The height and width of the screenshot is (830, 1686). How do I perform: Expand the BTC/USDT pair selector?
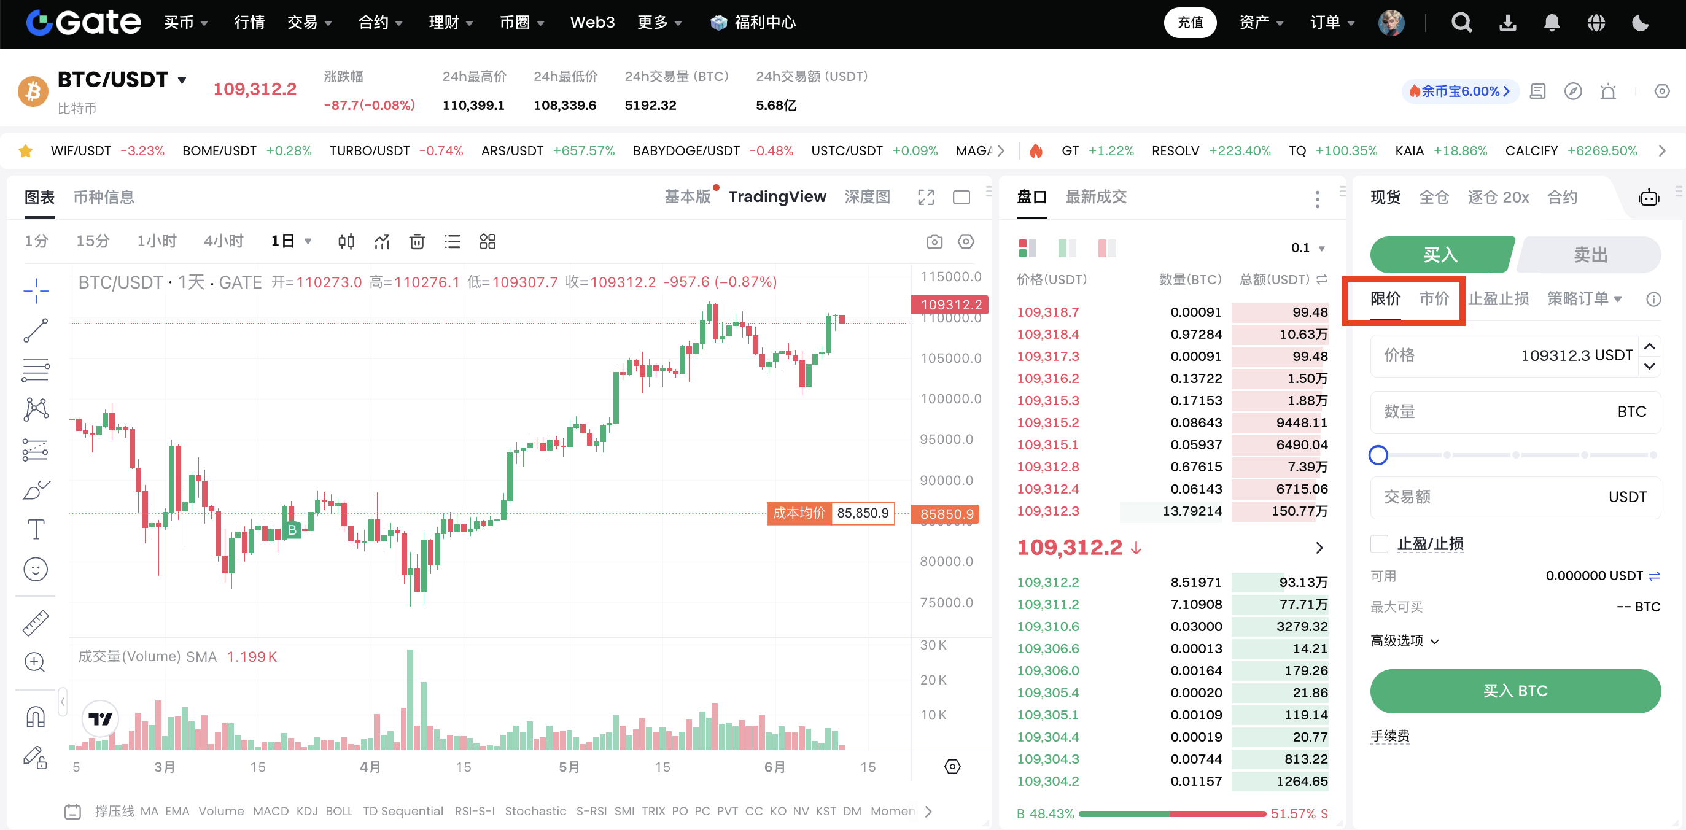(x=182, y=80)
